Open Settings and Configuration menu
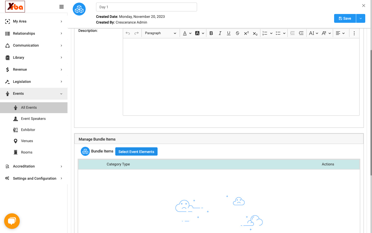Viewport: 372px width, 233px height. pos(34,178)
